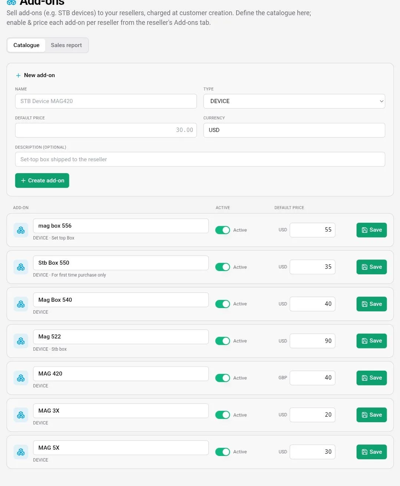Toggle Active switch for Mag 522

pyautogui.click(x=222, y=341)
